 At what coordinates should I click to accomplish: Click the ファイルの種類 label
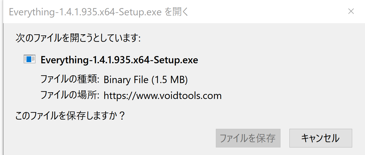tap(70, 80)
